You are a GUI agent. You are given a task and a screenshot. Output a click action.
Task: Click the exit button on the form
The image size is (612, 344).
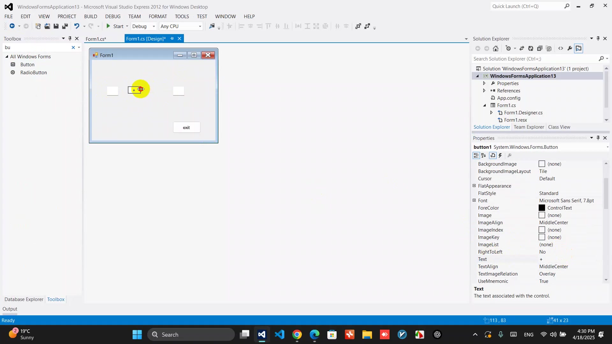(186, 127)
